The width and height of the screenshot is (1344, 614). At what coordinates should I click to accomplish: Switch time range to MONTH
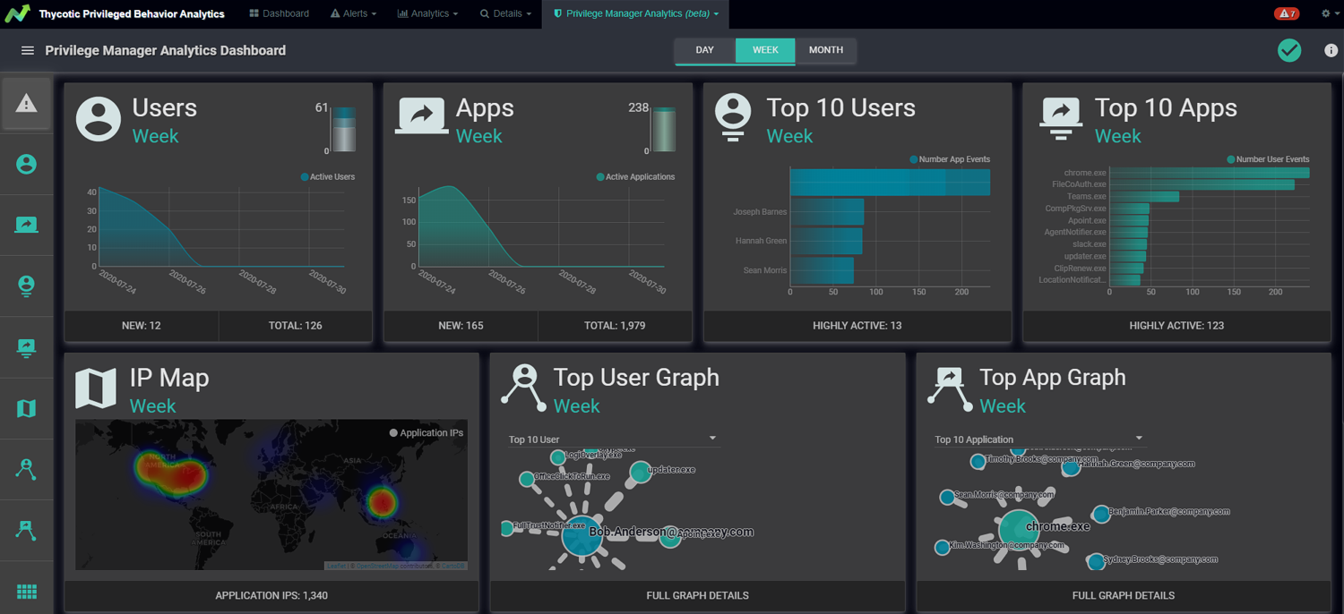(x=825, y=50)
